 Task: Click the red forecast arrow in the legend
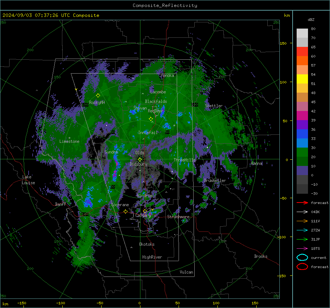pos(302,203)
